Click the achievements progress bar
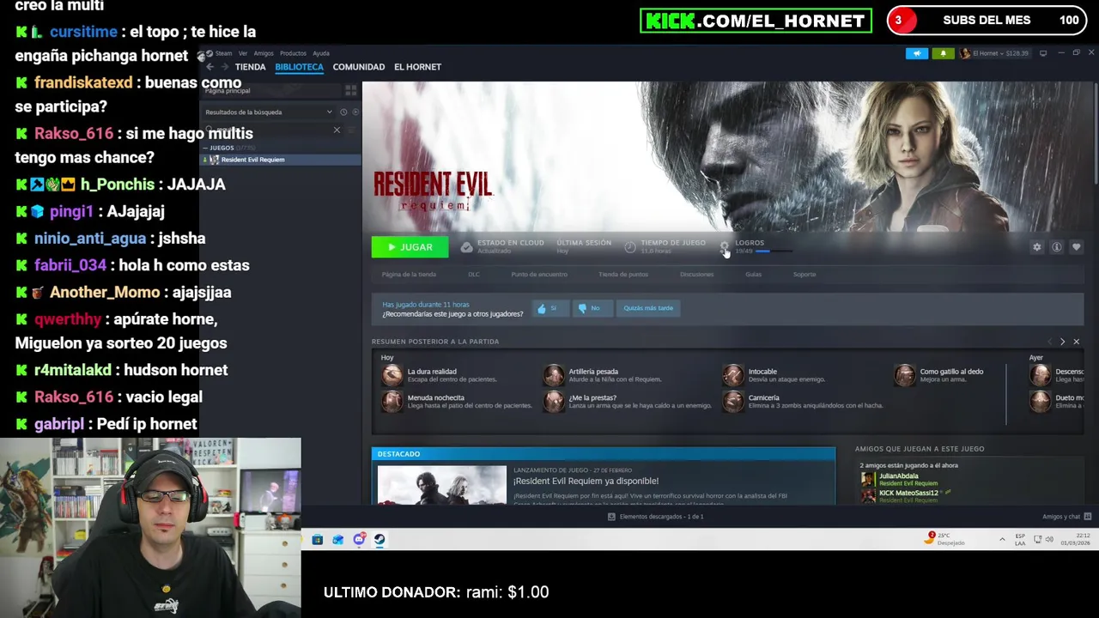The height and width of the screenshot is (618, 1099). point(773,251)
